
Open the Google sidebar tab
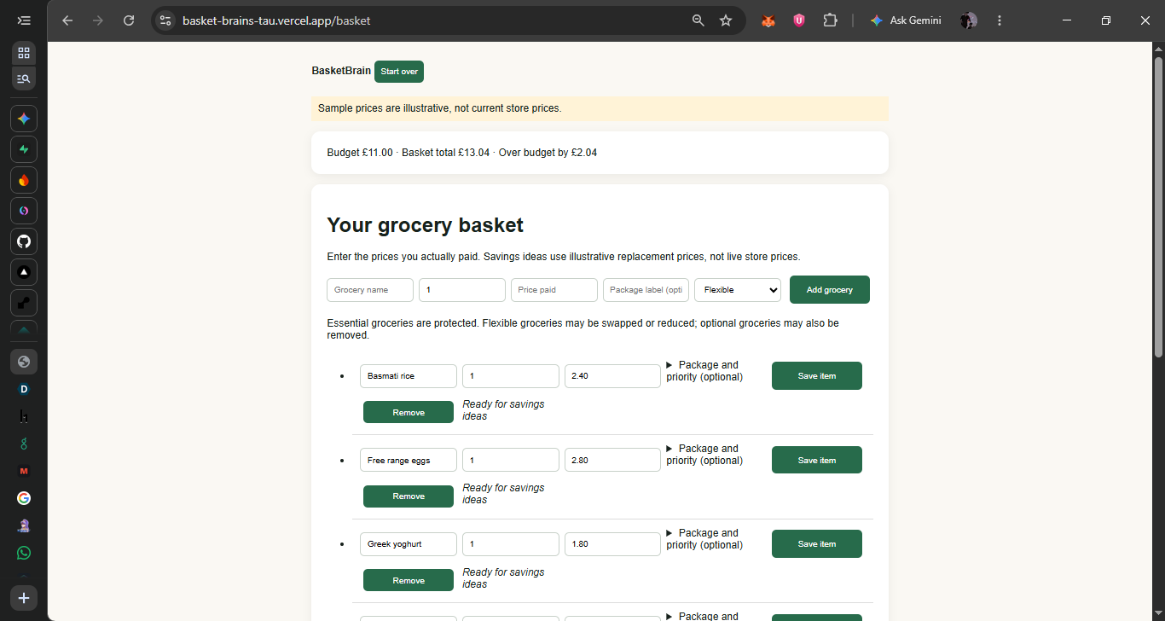(24, 498)
